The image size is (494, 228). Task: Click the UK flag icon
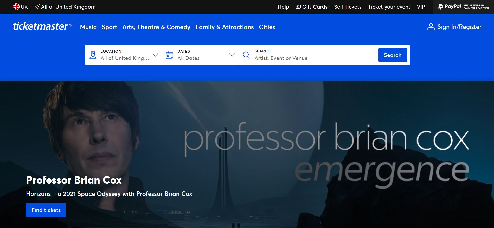[16, 7]
